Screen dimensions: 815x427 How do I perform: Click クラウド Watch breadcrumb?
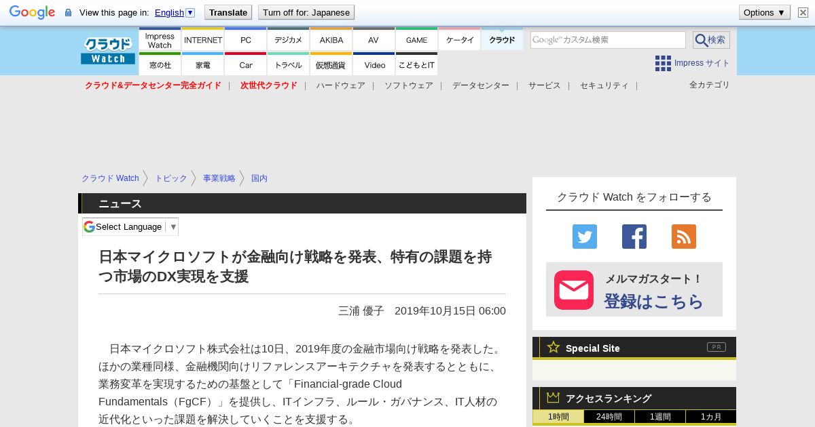[110, 178]
